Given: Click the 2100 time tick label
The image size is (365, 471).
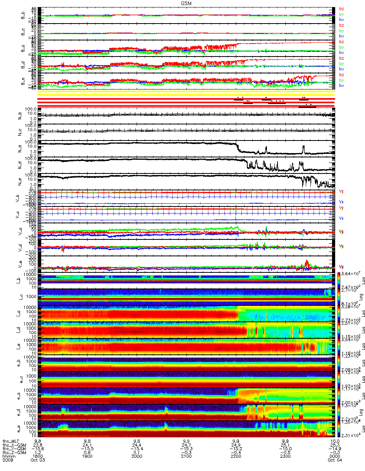Looking at the screenshot, I should click(186, 456).
